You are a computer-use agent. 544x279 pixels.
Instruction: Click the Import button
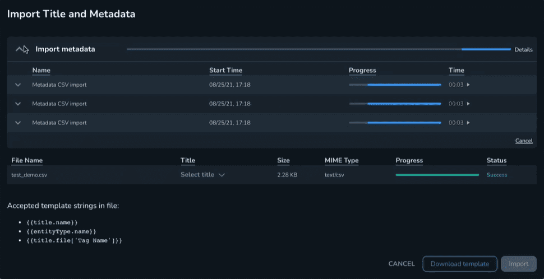pyautogui.click(x=519, y=264)
